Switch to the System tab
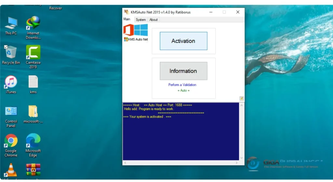The image size is (333, 182). pos(140,20)
